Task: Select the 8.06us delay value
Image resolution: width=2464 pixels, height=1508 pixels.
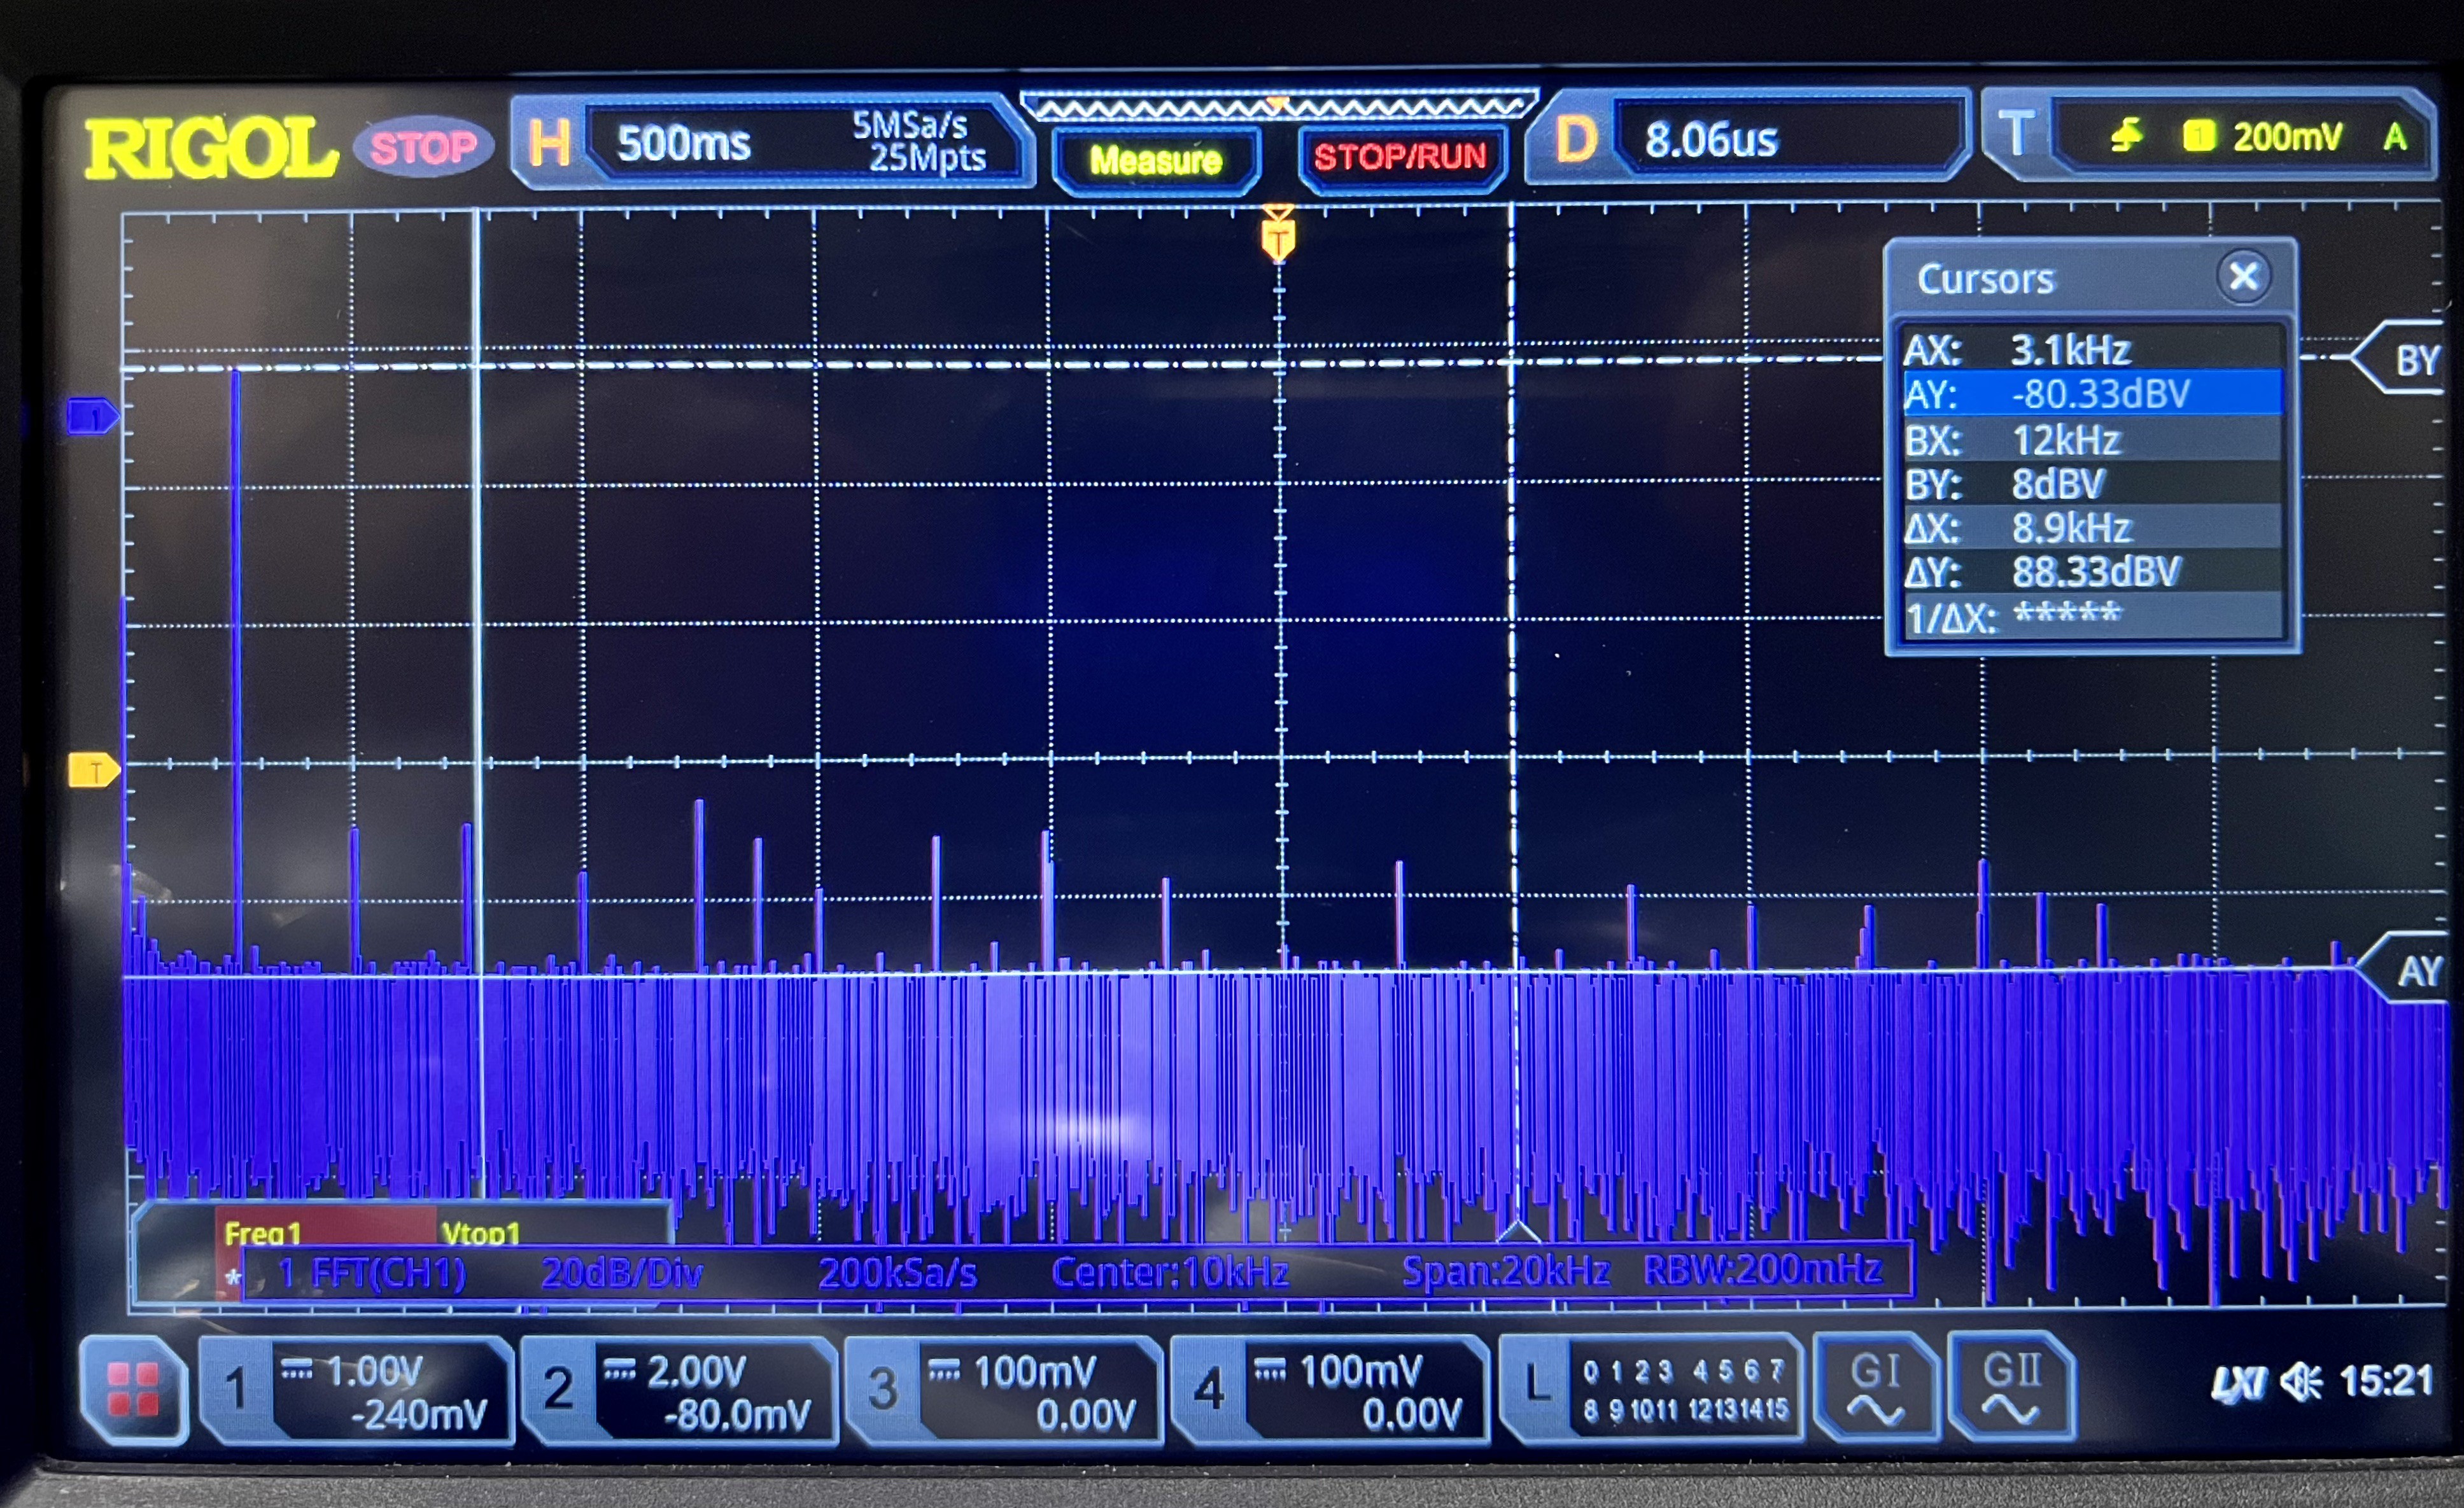Action: [1711, 139]
